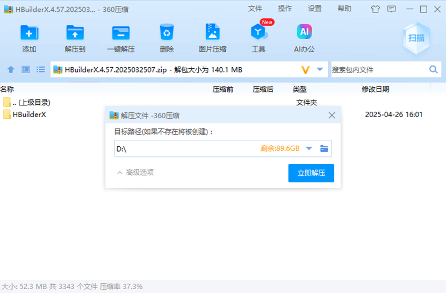Expand the archive path dropdown arrow

320,69
